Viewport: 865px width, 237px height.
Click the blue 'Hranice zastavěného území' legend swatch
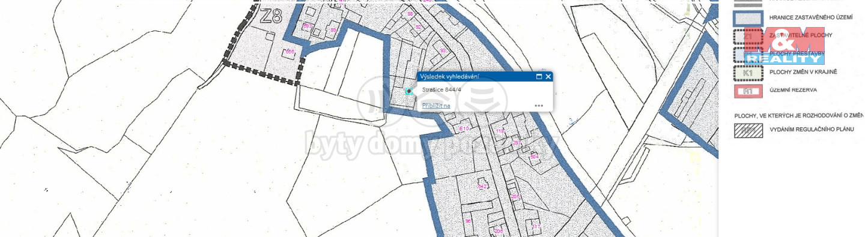click(748, 18)
